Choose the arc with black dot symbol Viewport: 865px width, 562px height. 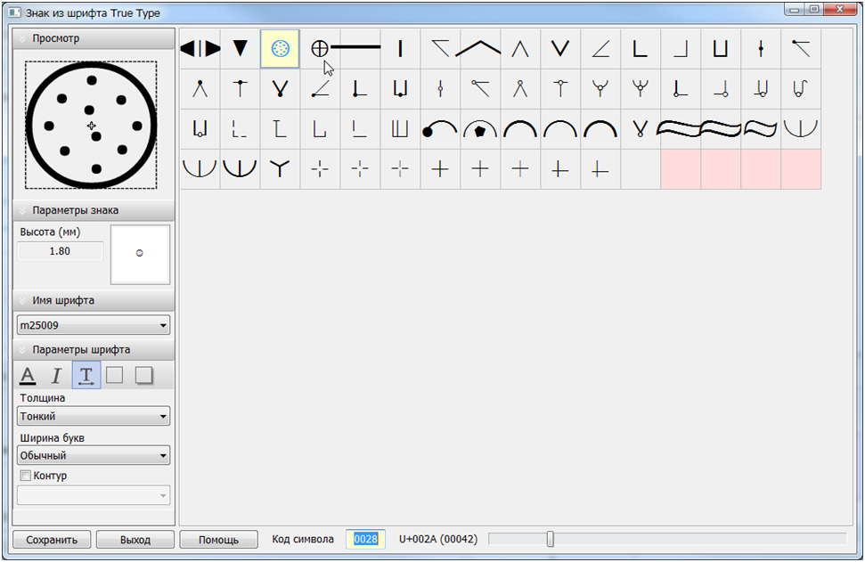(440, 129)
